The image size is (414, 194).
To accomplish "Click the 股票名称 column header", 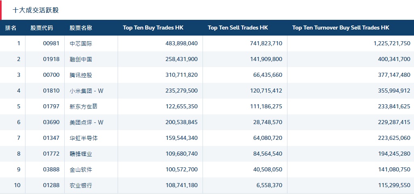I will (81, 28).
